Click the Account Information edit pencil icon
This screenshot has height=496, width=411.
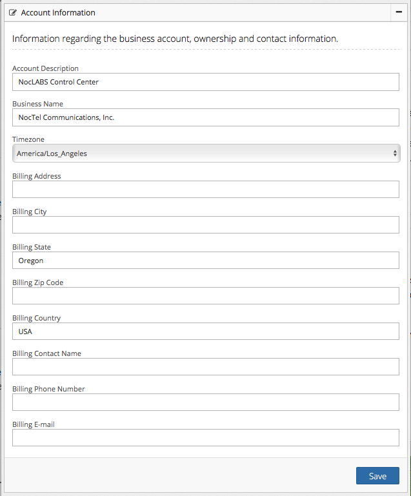tap(13, 13)
